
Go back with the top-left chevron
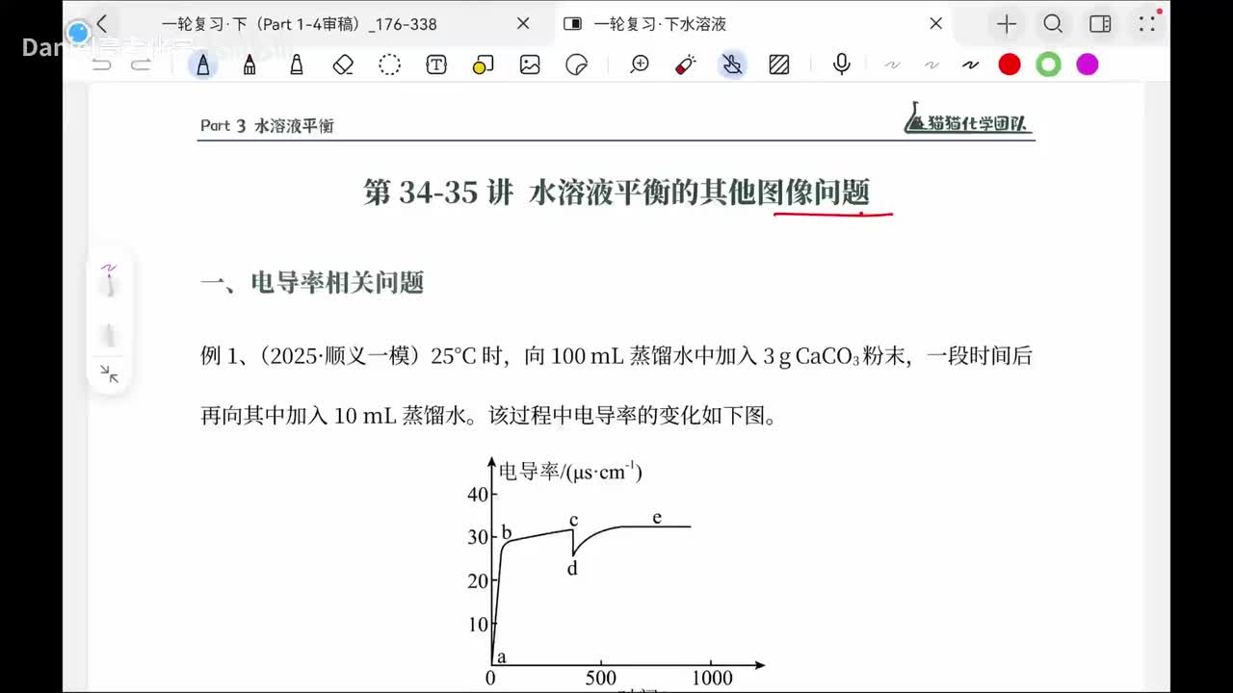[102, 24]
